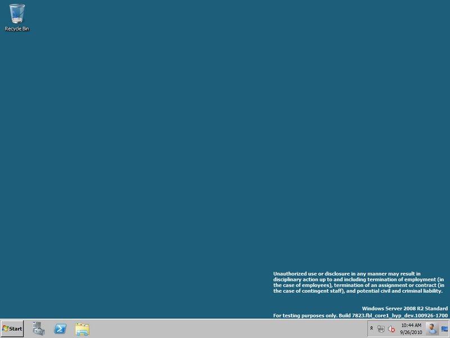Click the Build 7823 testing purposes text
450x338 pixels.
pos(361,315)
